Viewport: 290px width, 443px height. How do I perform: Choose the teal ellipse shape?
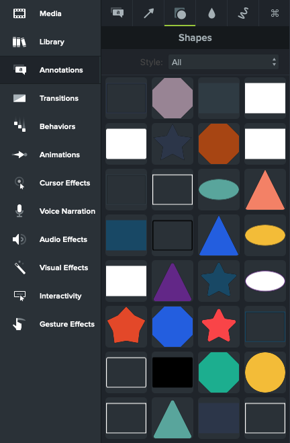tap(219, 190)
